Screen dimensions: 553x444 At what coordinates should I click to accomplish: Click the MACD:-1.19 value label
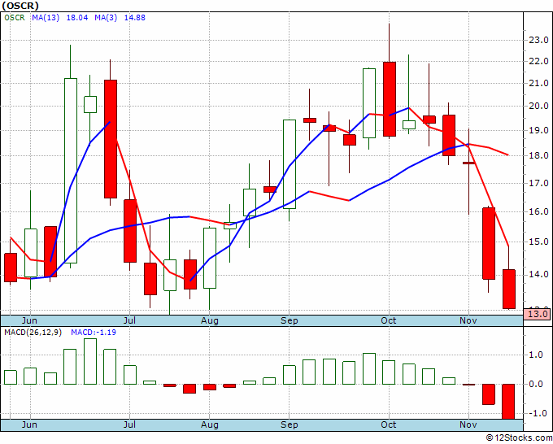[94, 333]
